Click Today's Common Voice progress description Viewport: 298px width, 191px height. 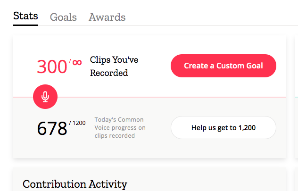click(120, 127)
